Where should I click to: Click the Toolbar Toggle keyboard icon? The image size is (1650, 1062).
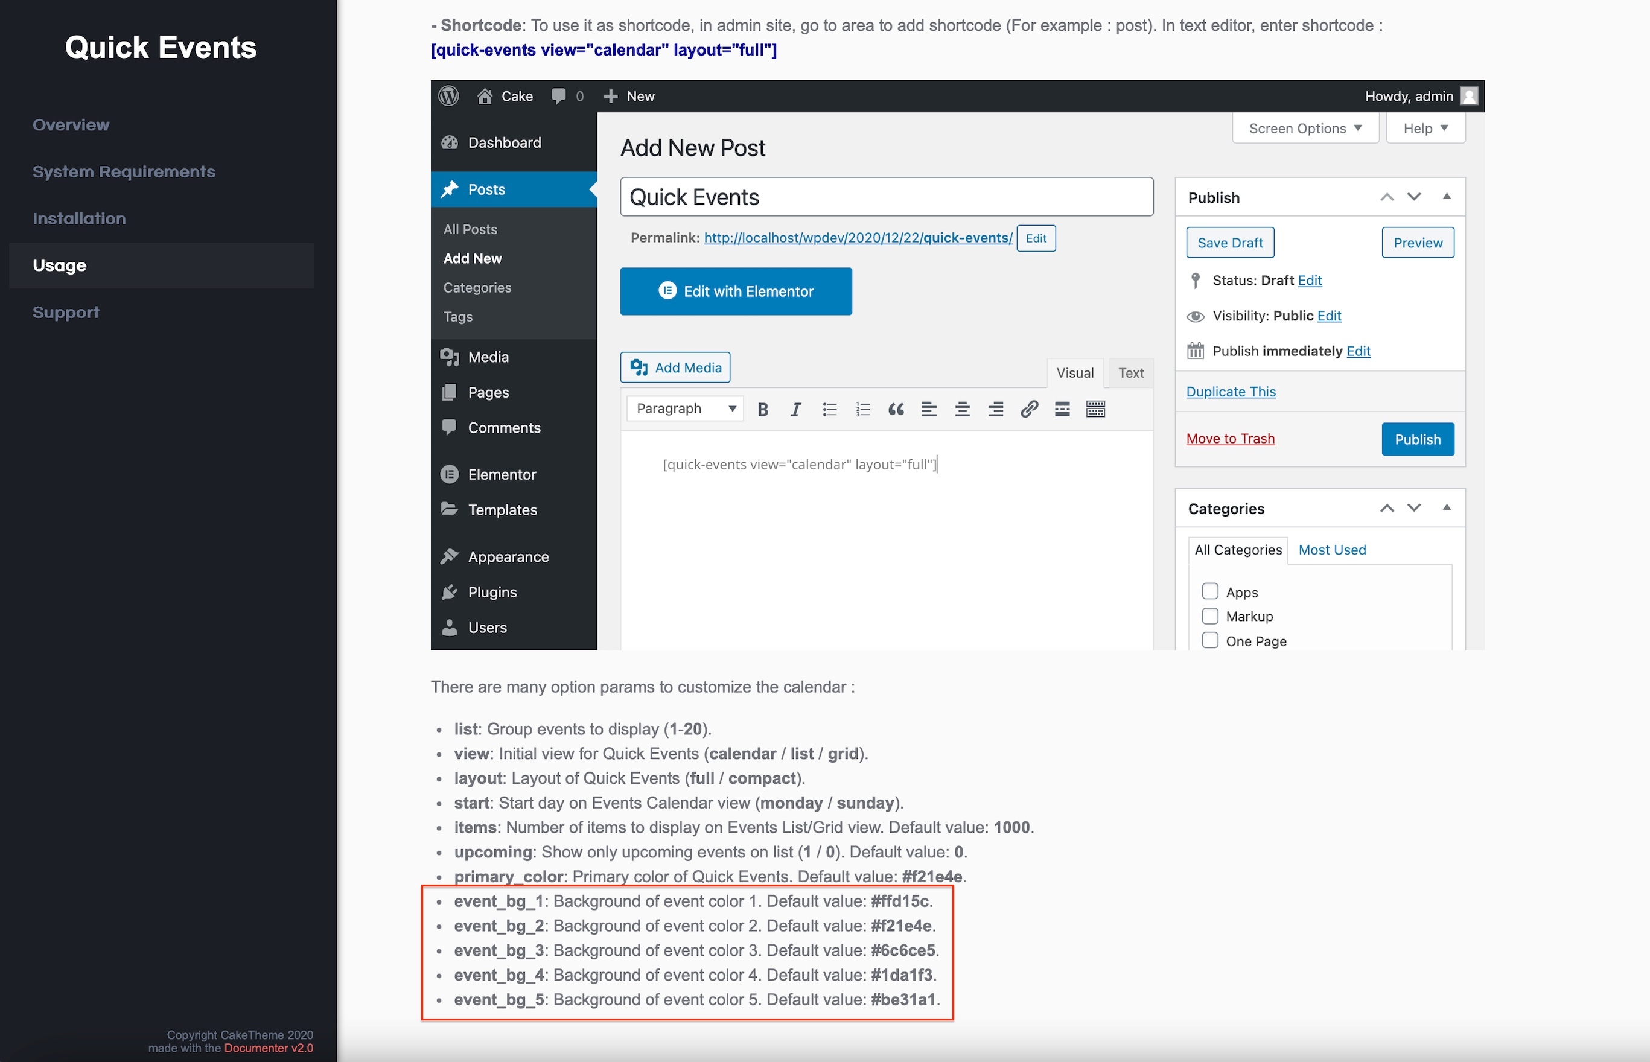[1095, 410]
